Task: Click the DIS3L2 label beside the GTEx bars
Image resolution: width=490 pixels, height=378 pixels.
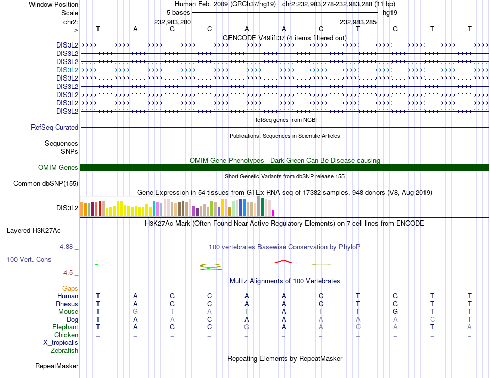Action: pyautogui.click(x=67, y=208)
